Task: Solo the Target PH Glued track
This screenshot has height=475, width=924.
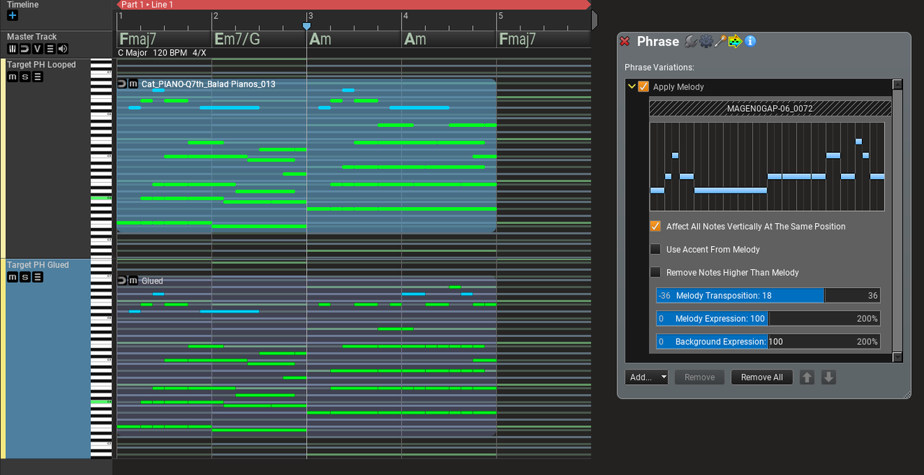Action: click(x=25, y=277)
